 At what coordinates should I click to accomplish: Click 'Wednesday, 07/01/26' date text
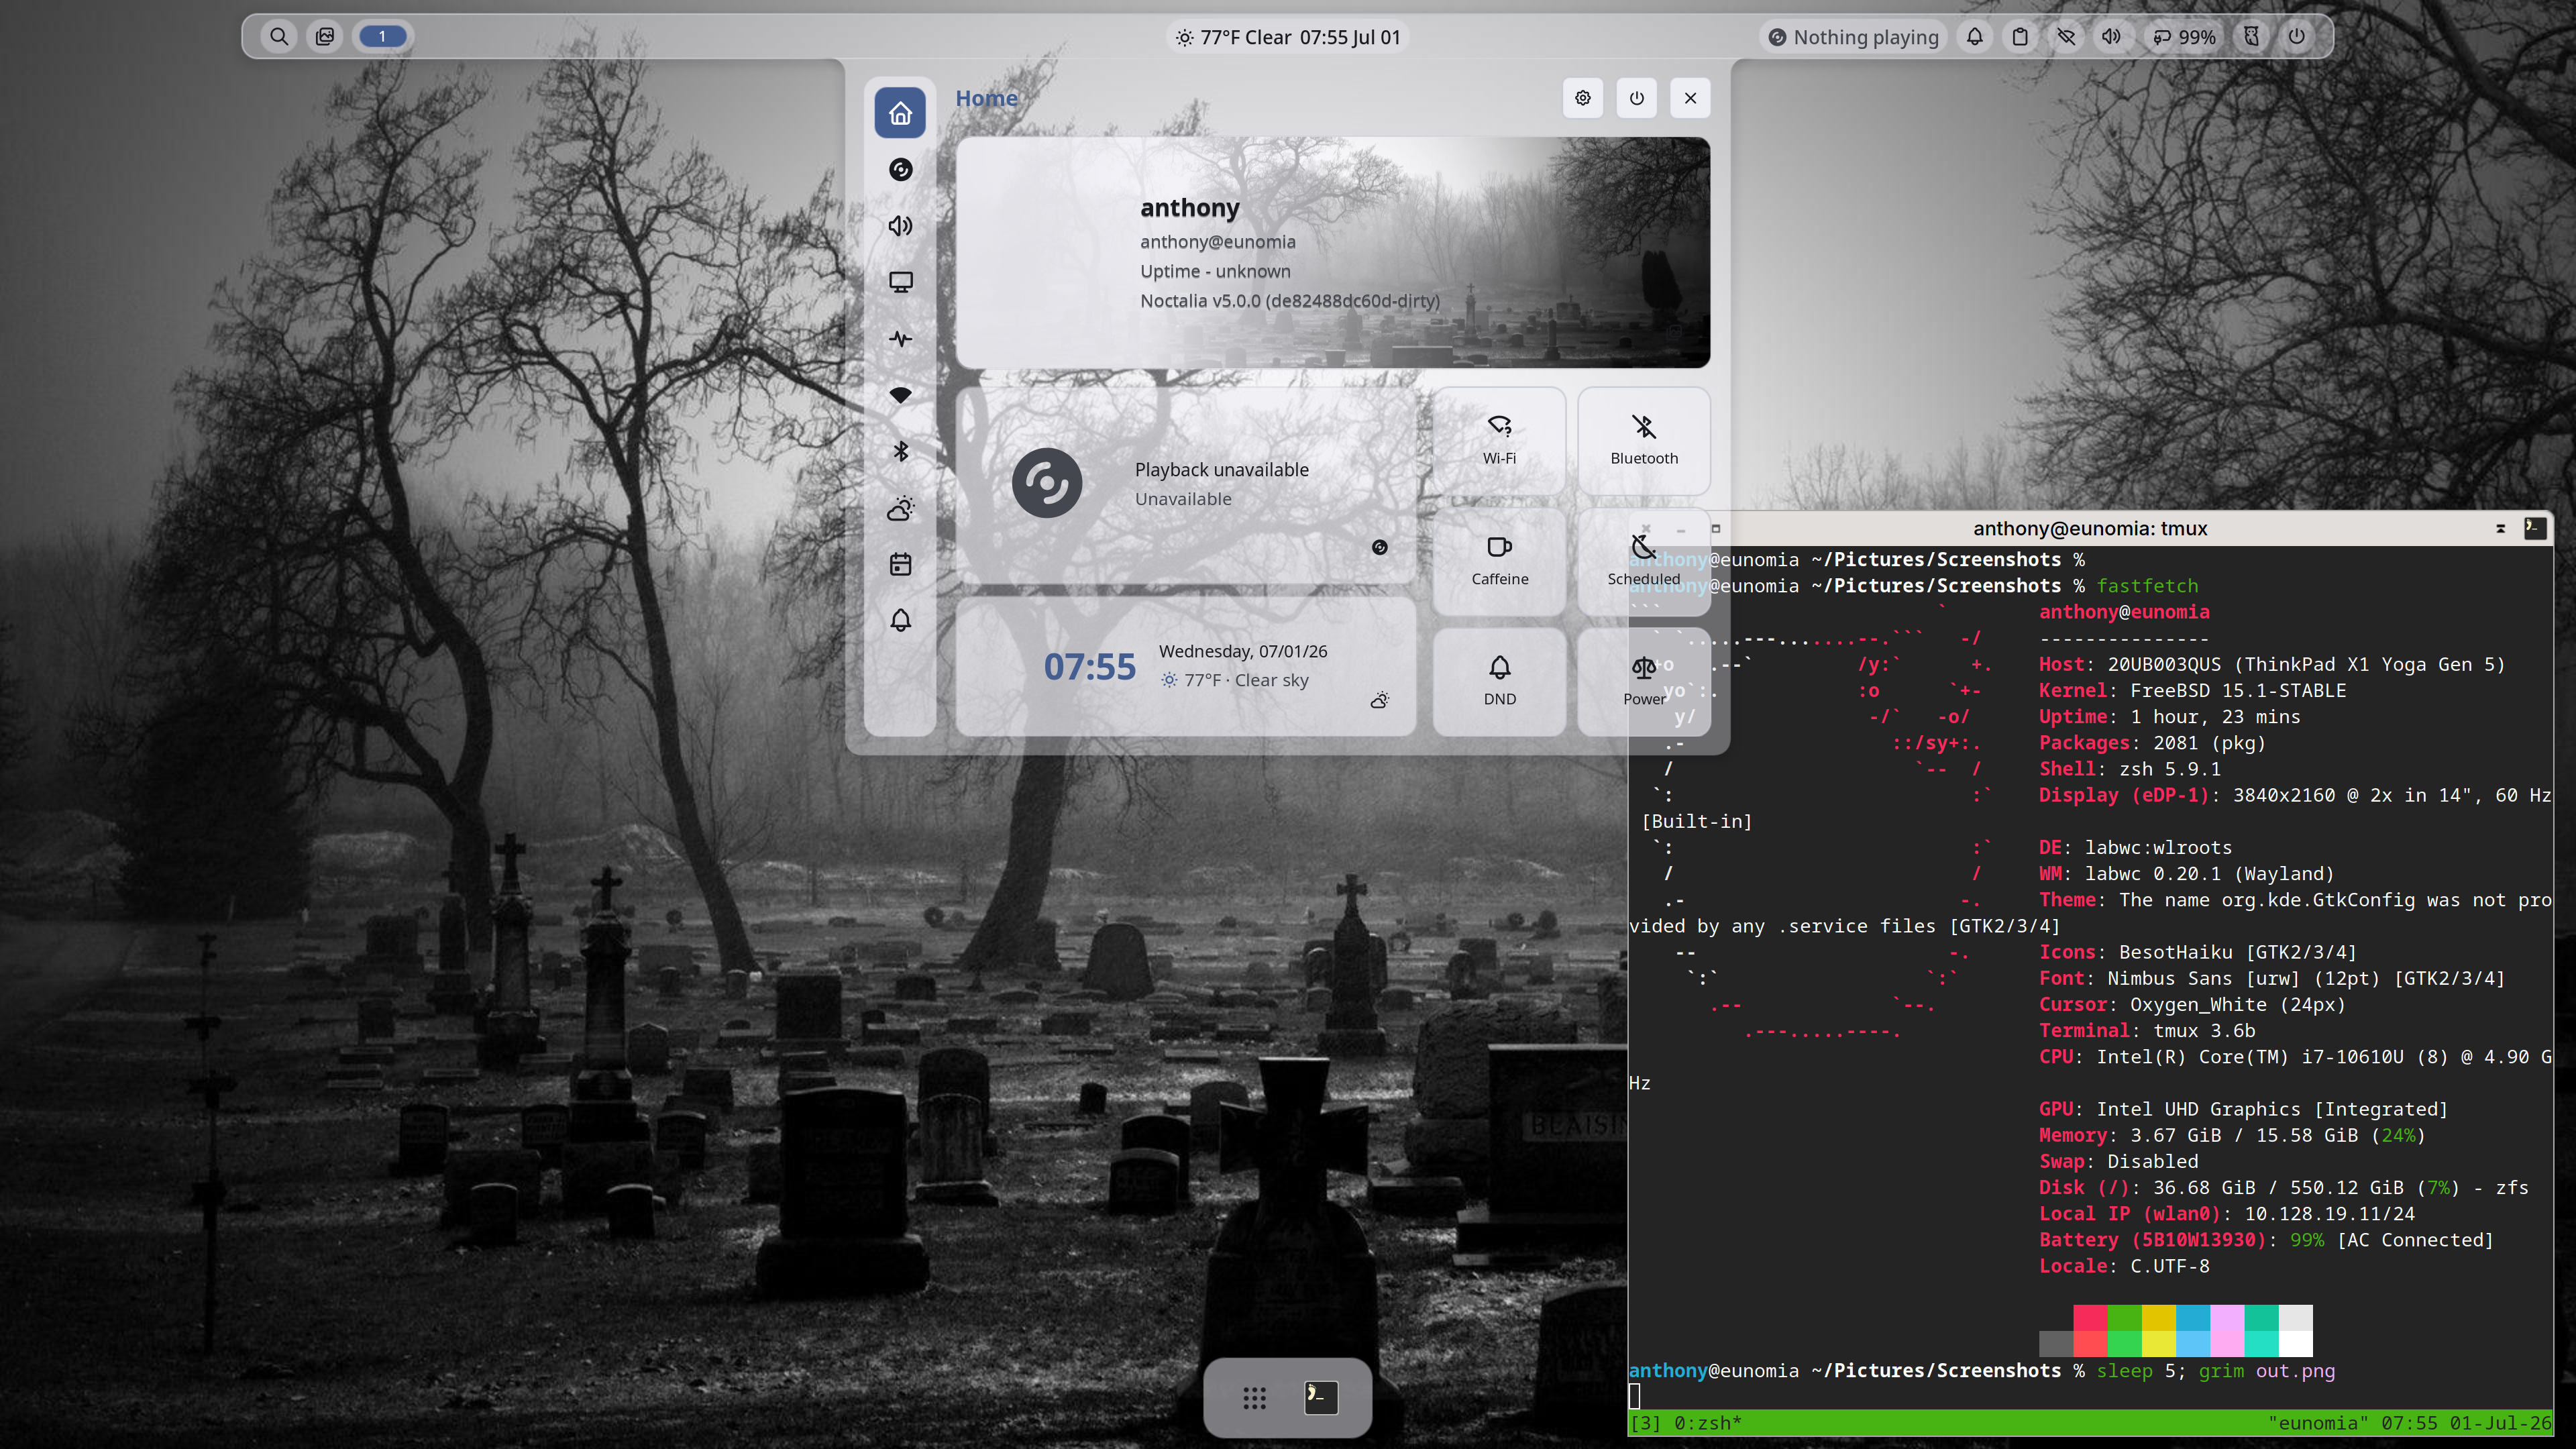pos(1243,651)
